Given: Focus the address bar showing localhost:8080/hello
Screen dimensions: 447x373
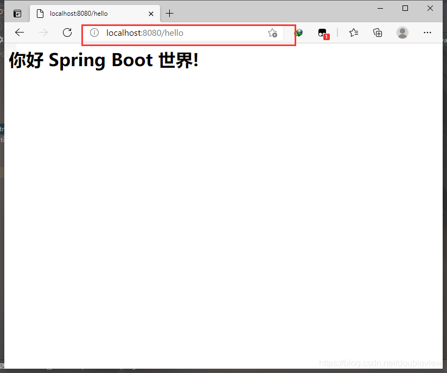Looking at the screenshot, I should (182, 33).
